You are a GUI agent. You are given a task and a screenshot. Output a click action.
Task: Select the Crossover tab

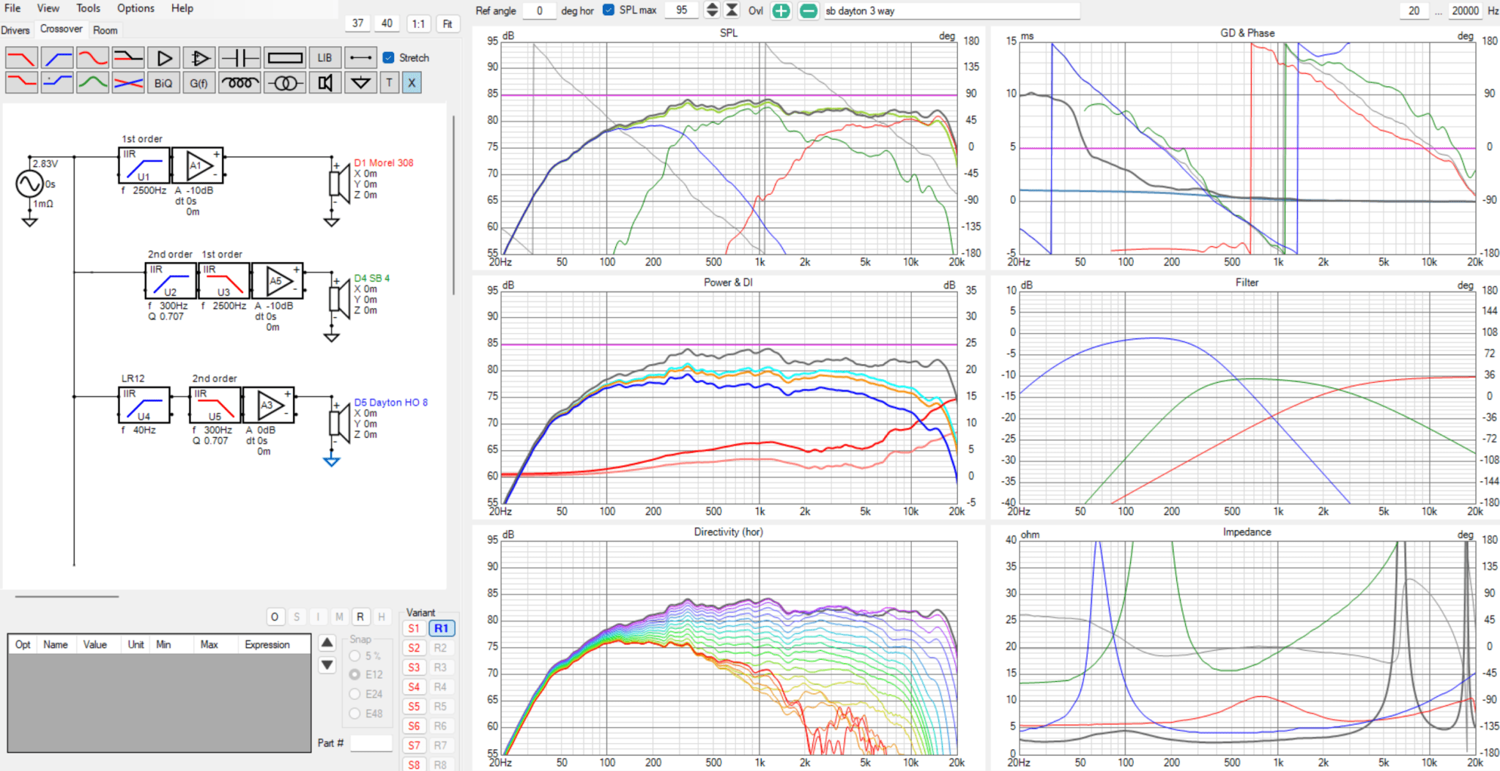click(x=61, y=29)
